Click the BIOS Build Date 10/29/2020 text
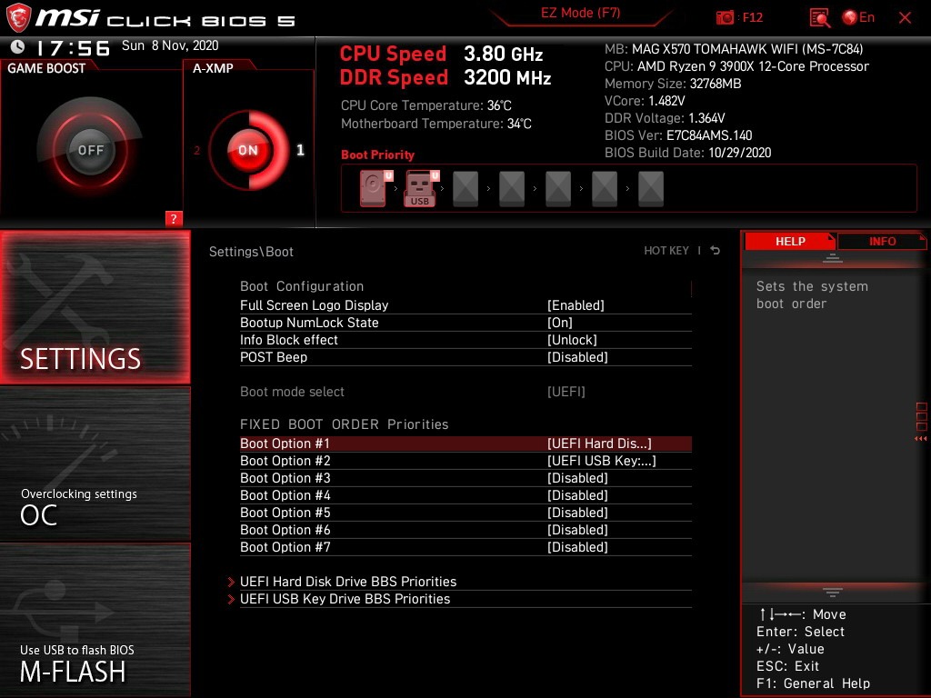 pyautogui.click(x=687, y=153)
